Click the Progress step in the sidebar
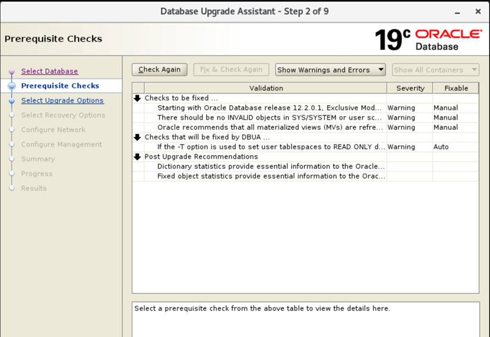Screen dimensions: 490x337 (x=37, y=174)
